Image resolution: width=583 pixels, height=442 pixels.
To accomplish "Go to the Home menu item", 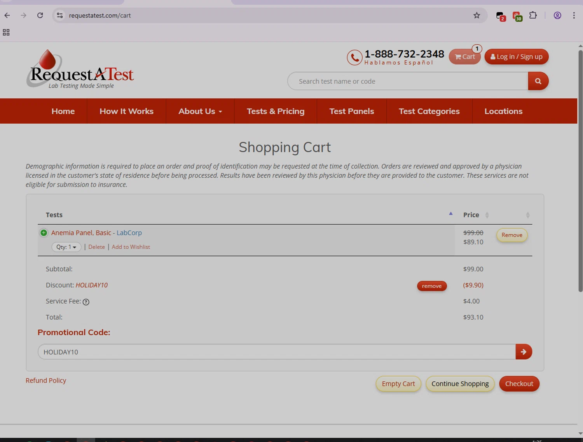I will 63,111.
